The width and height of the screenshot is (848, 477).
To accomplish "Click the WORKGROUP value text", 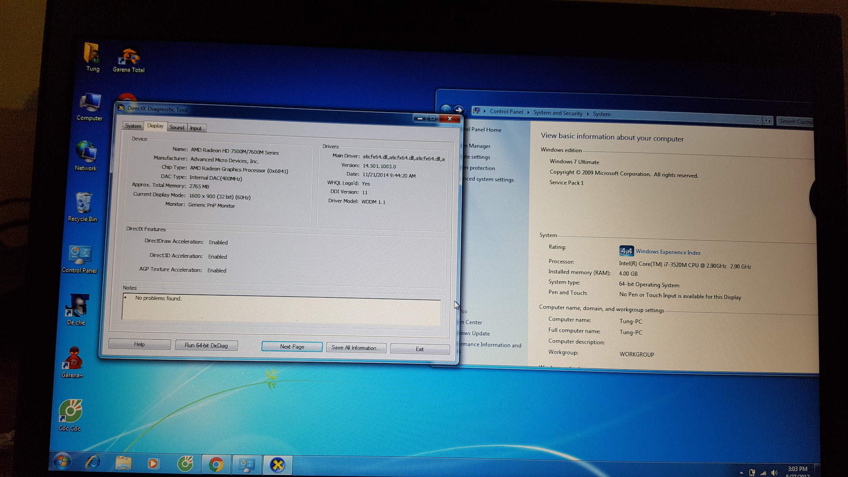I will coord(636,354).
